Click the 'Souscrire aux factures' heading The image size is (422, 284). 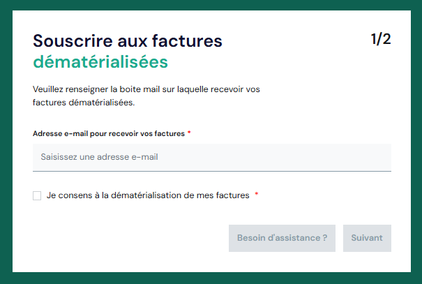pyautogui.click(x=128, y=41)
